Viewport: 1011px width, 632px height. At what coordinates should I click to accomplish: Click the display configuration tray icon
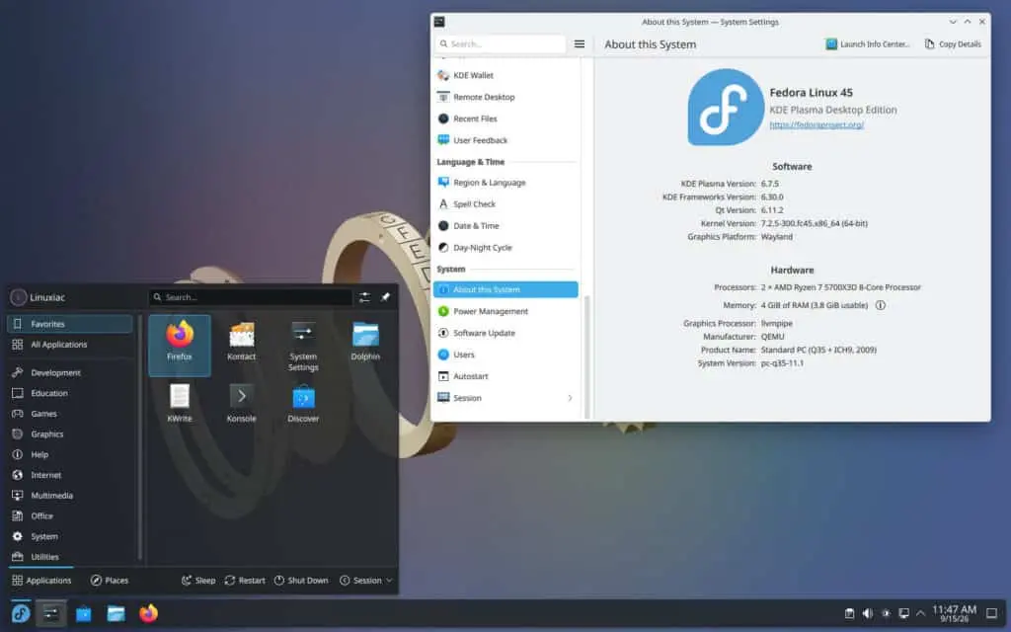[904, 613]
